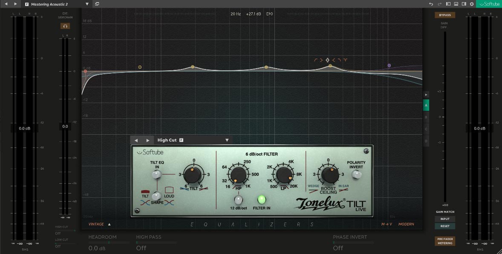
Task: Enable the POLARITY INVERT switch
Action: tap(356, 174)
